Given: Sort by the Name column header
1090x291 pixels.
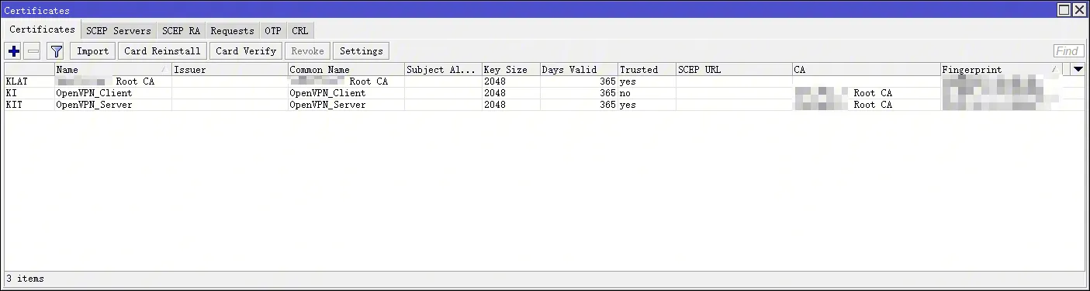Looking at the screenshot, I should 112,69.
